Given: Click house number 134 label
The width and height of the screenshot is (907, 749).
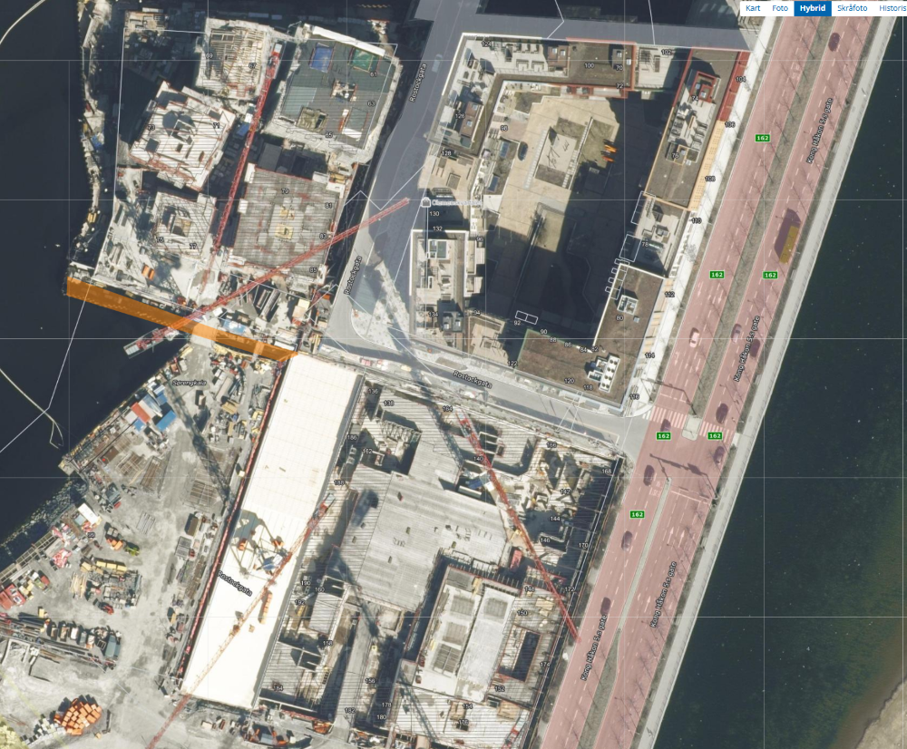Looking at the screenshot, I should click(433, 315).
